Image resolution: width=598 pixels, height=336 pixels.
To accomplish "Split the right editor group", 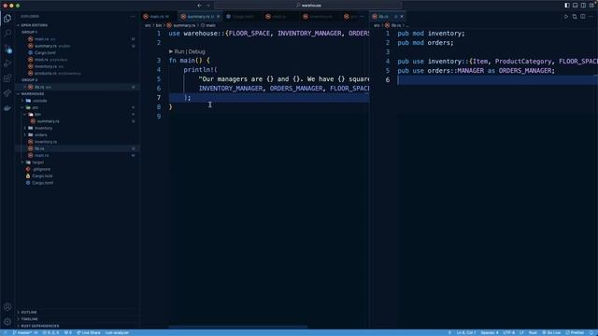I will click(x=583, y=17).
